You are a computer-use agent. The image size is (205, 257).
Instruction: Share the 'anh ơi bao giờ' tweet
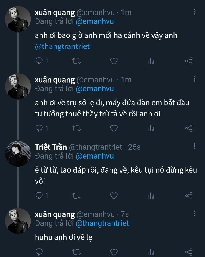tap(189, 61)
